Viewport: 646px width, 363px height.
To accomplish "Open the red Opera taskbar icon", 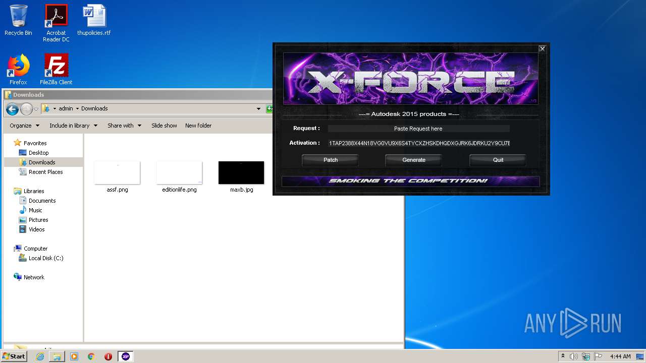I will (108, 356).
